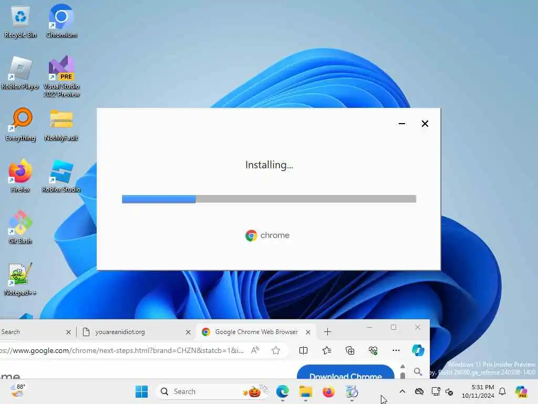Open the Copilot icon in Edge

tap(418, 350)
